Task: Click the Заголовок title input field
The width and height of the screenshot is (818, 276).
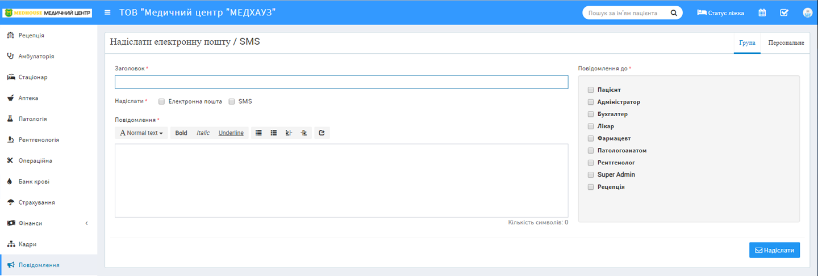Action: (341, 82)
